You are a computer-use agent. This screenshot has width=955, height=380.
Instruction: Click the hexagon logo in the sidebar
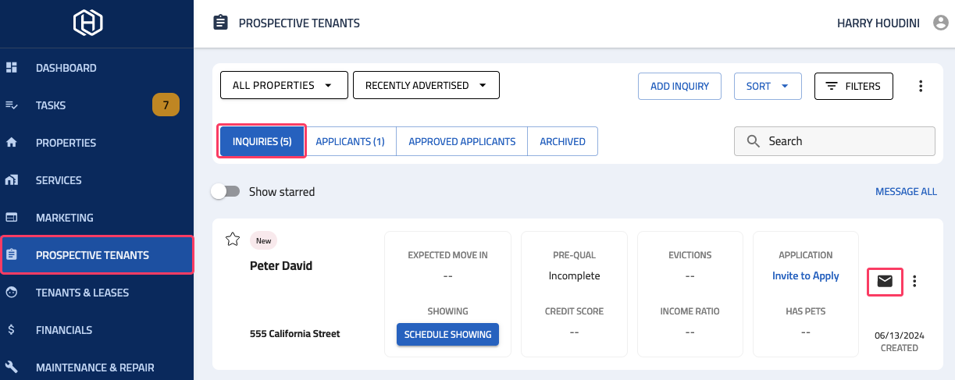[88, 23]
